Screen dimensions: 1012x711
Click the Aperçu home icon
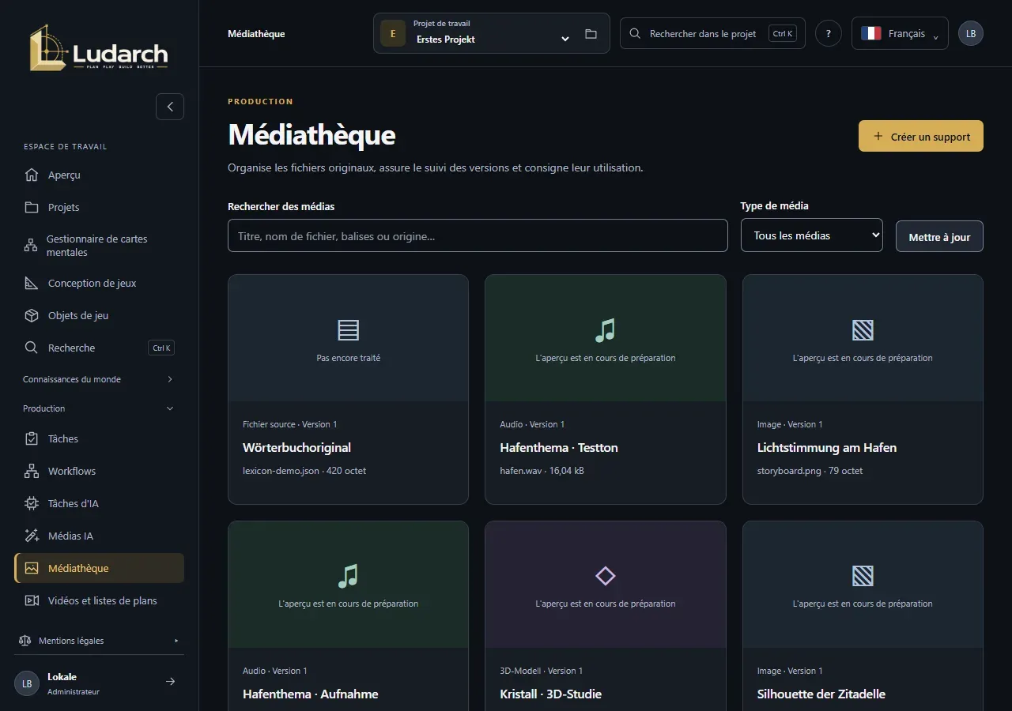coord(32,175)
